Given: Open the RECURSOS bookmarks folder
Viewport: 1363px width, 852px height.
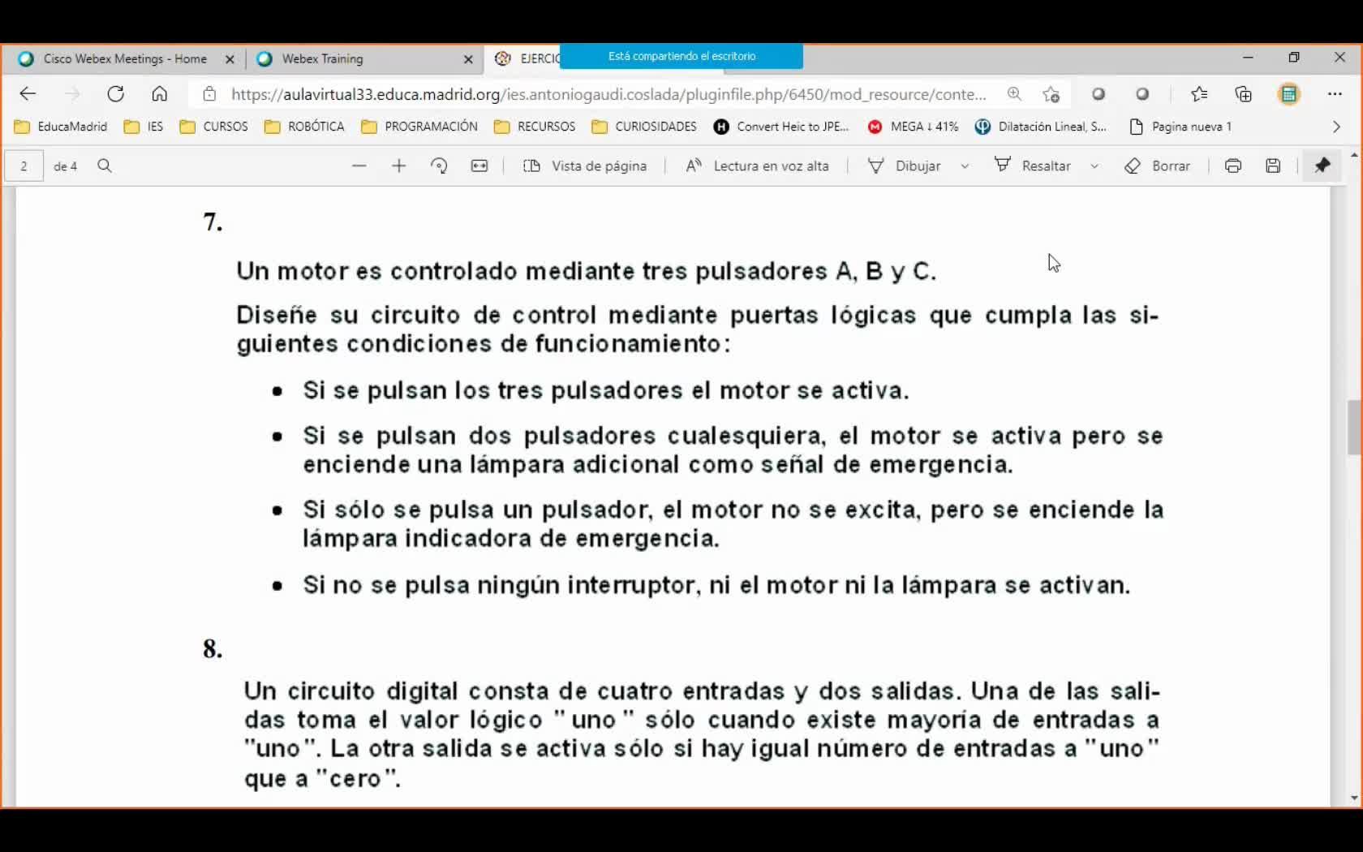Looking at the screenshot, I should (x=535, y=127).
